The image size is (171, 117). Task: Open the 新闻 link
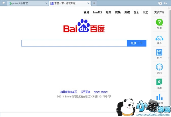point(86,12)
